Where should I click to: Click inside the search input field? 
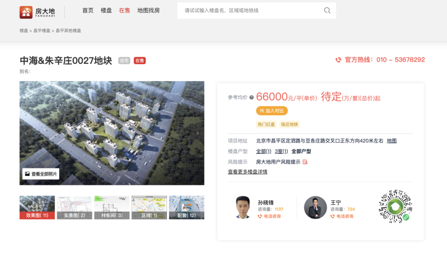pos(248,10)
